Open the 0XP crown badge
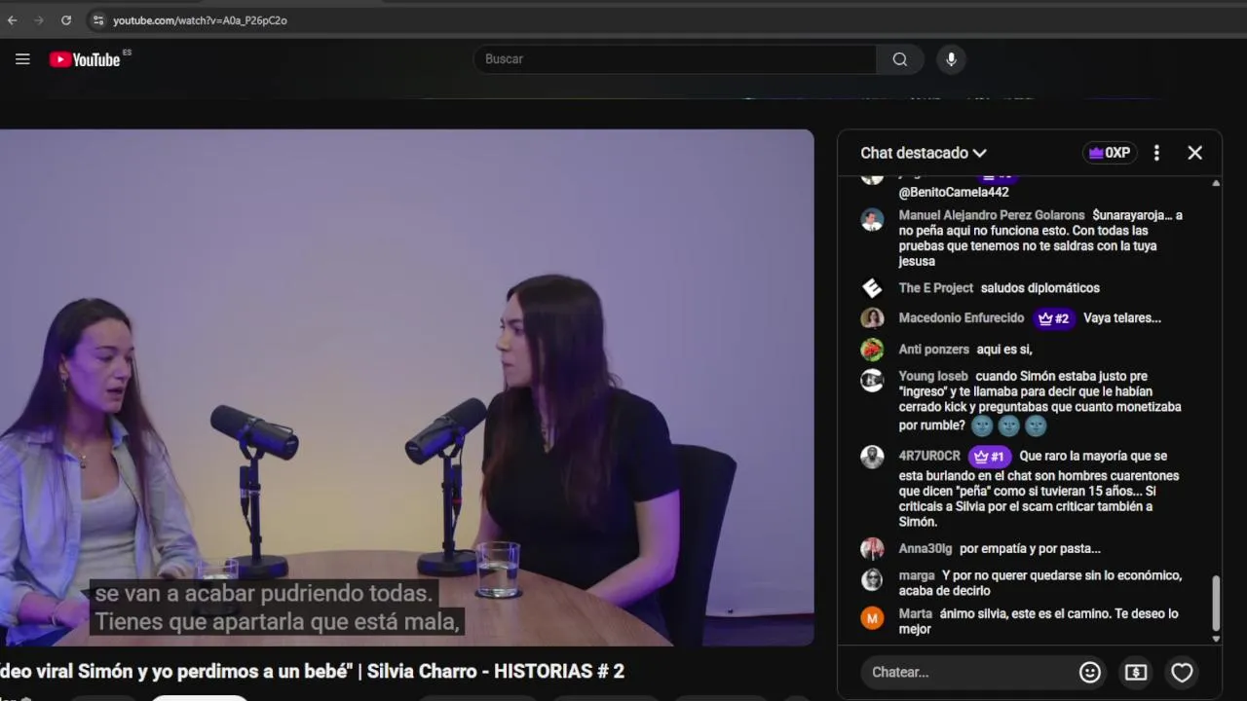Image resolution: width=1247 pixels, height=701 pixels. click(1110, 153)
